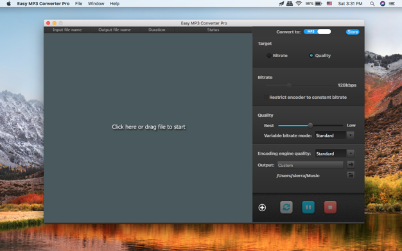Open the Help menu

[114, 4]
